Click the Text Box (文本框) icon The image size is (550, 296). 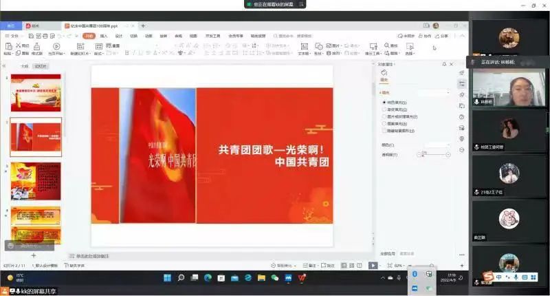point(304,46)
